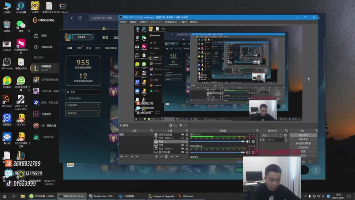Toggle lock on 显示器采集 source
Viewport: 355px width, 200px height.
tap(186, 152)
